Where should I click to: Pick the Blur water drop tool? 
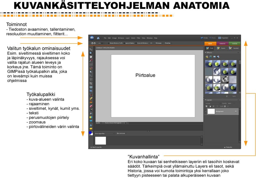coord(91,125)
